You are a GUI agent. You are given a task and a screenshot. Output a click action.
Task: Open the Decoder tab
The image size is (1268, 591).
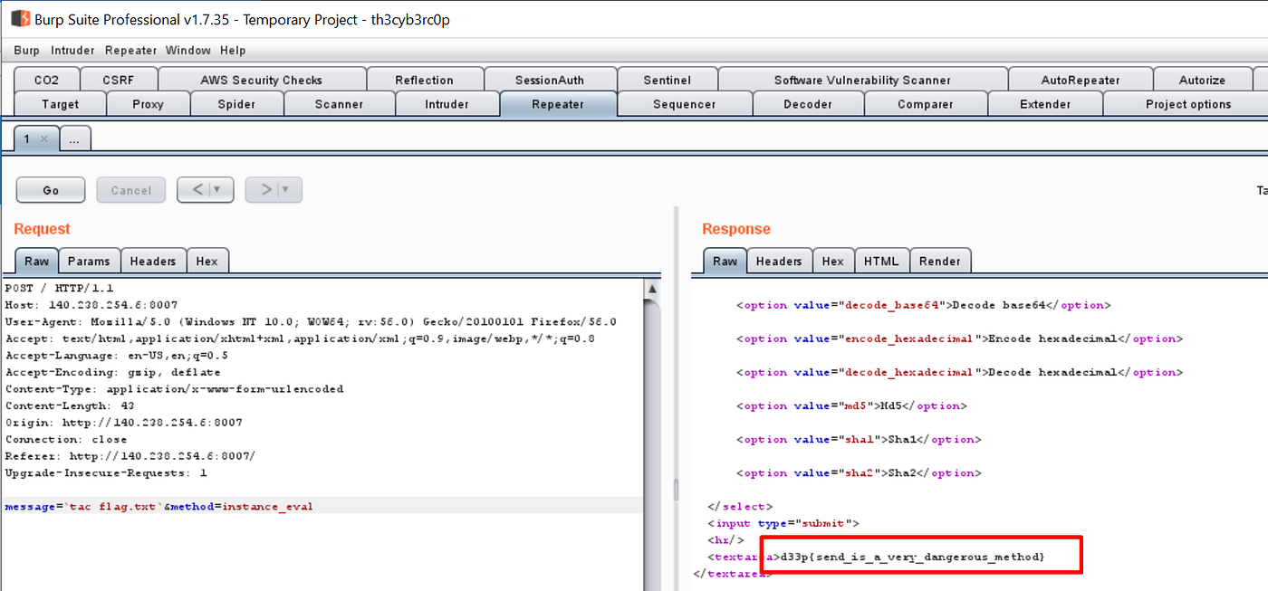click(807, 103)
